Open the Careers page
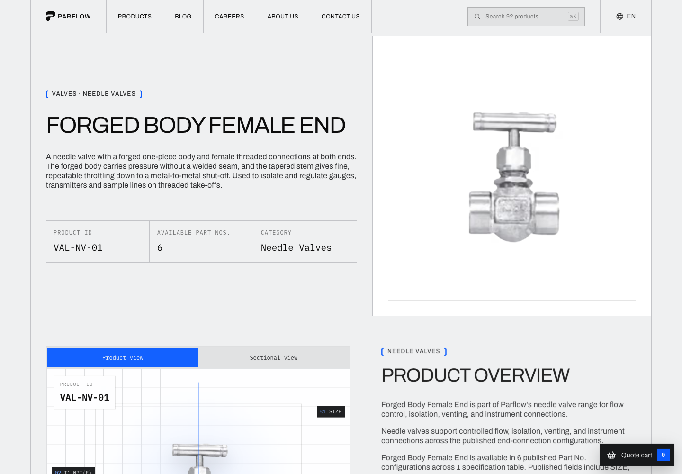Image resolution: width=682 pixels, height=474 pixels. [x=229, y=16]
